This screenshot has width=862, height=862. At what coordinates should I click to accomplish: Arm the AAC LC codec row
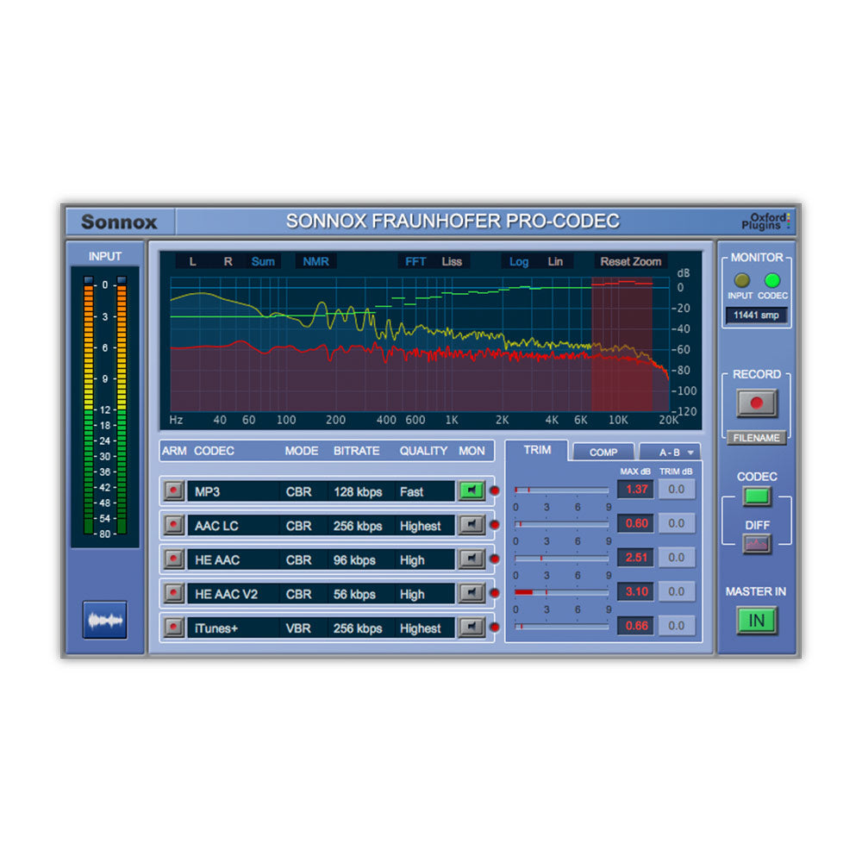click(x=175, y=525)
